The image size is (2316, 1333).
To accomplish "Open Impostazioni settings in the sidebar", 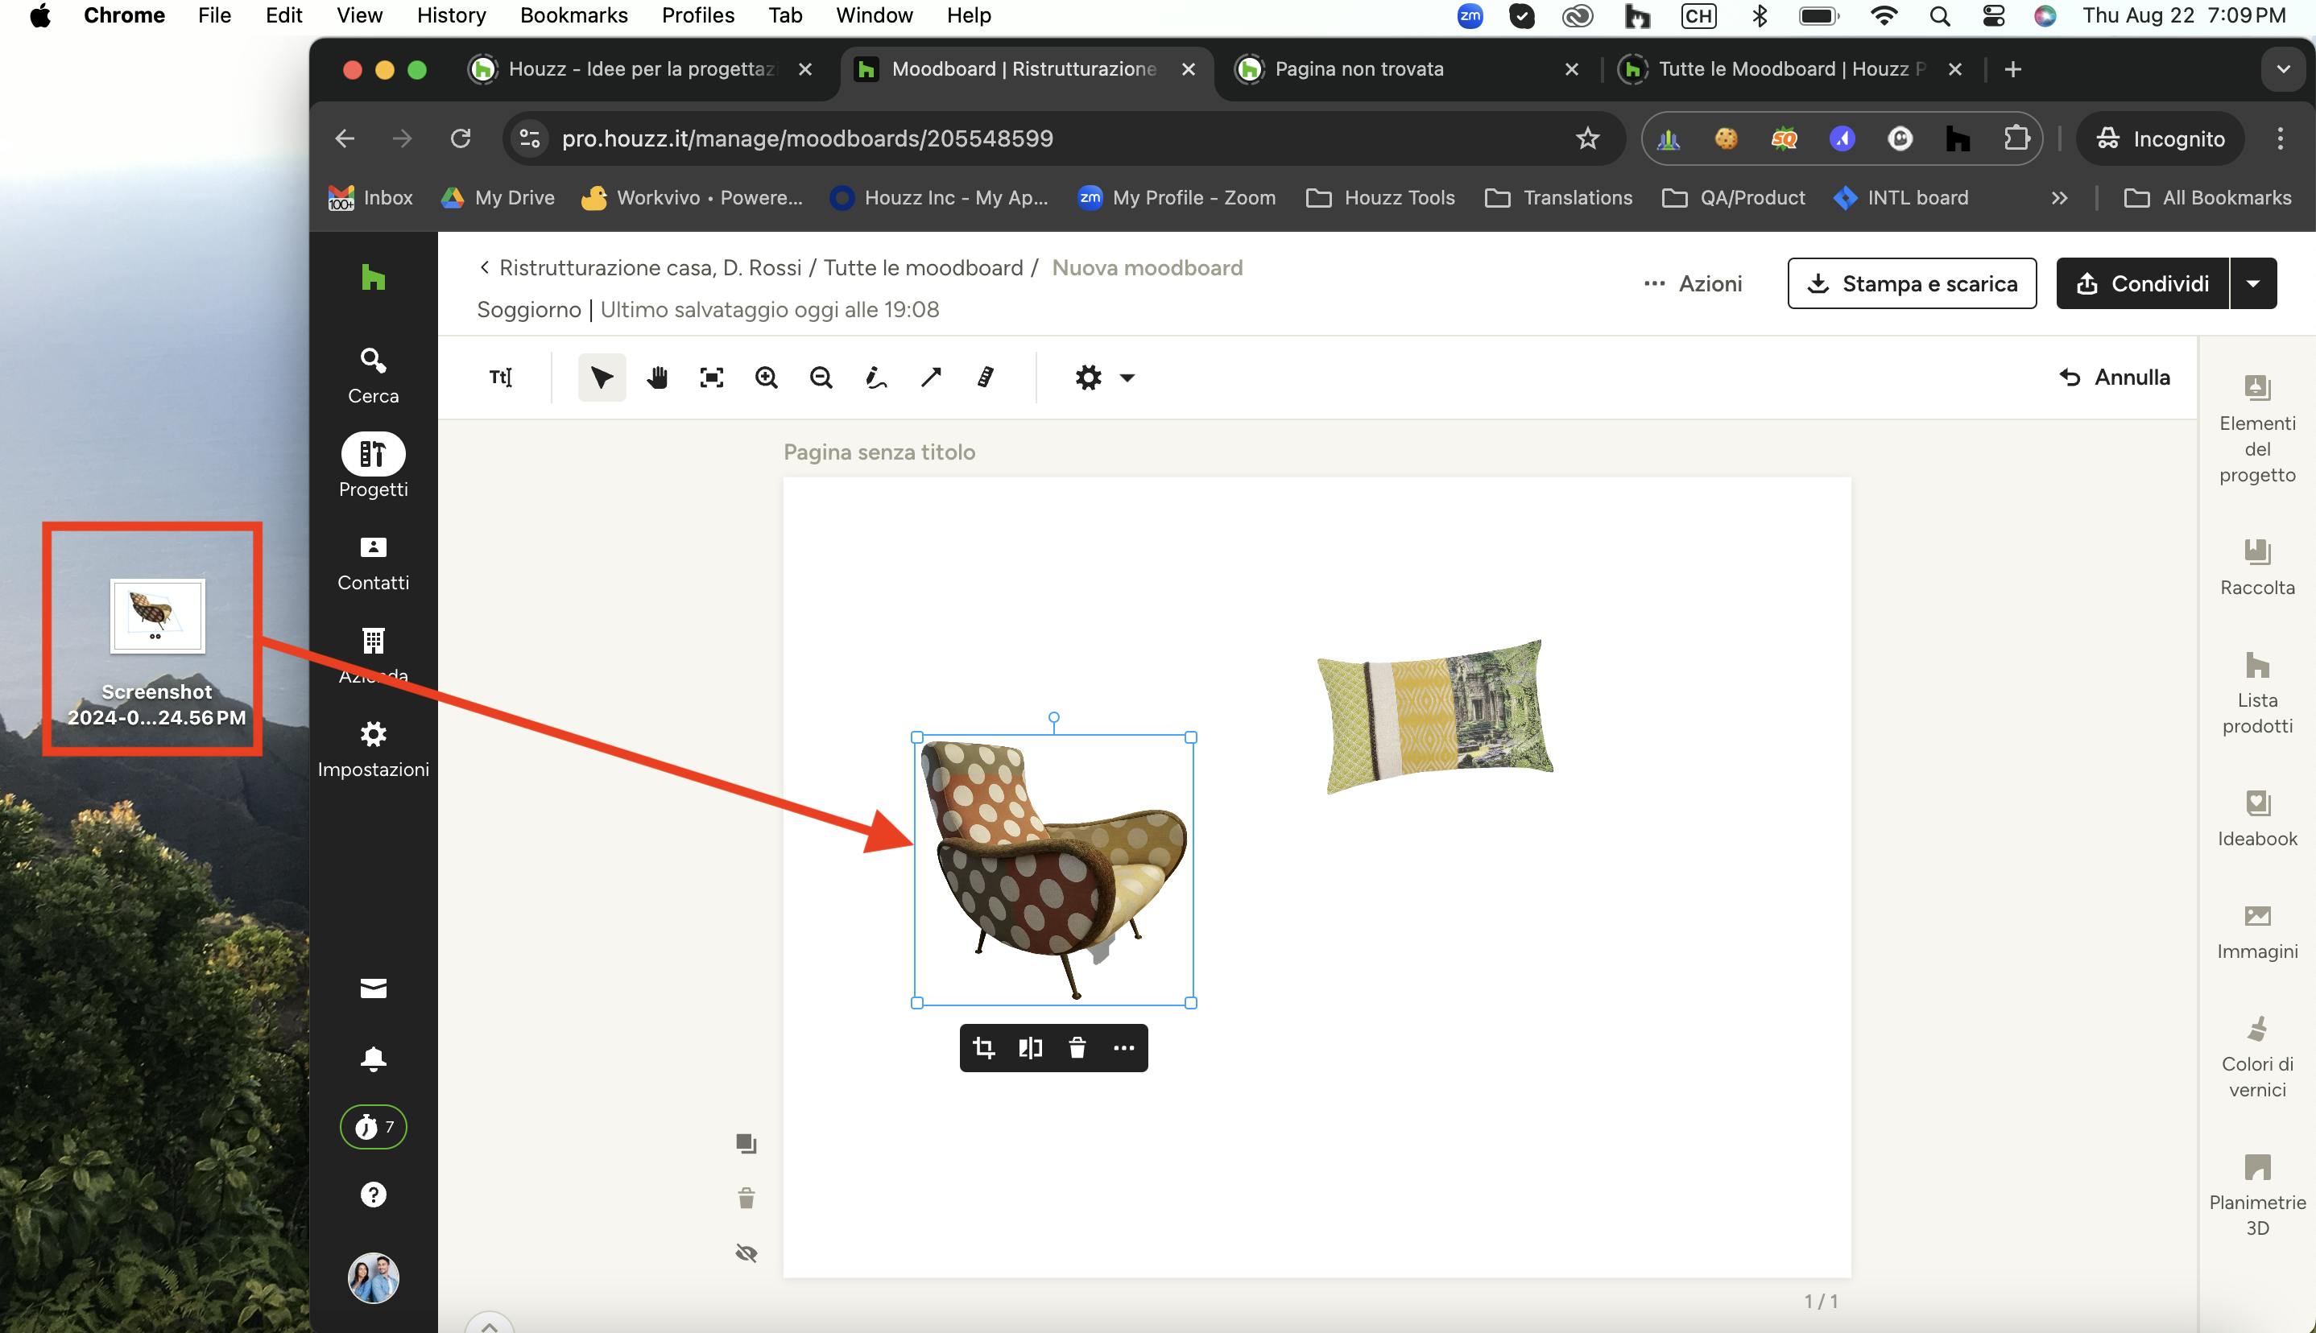I will [373, 750].
